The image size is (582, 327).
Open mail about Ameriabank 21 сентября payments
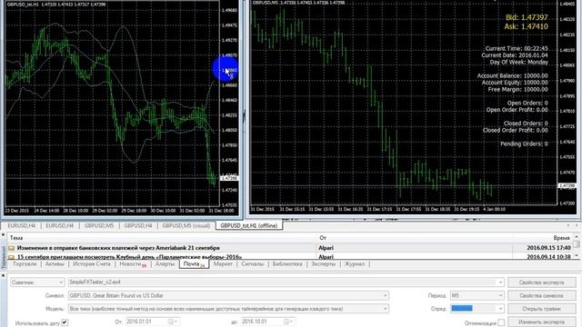click(x=118, y=248)
